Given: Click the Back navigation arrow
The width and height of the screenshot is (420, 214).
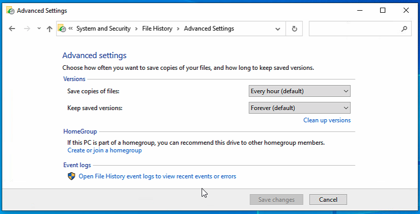Looking at the screenshot, I should coord(12,29).
